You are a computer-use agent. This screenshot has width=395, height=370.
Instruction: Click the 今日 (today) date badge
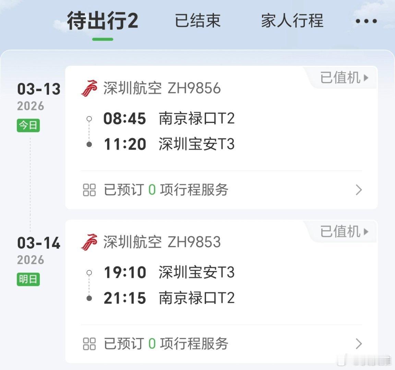[x=28, y=125]
